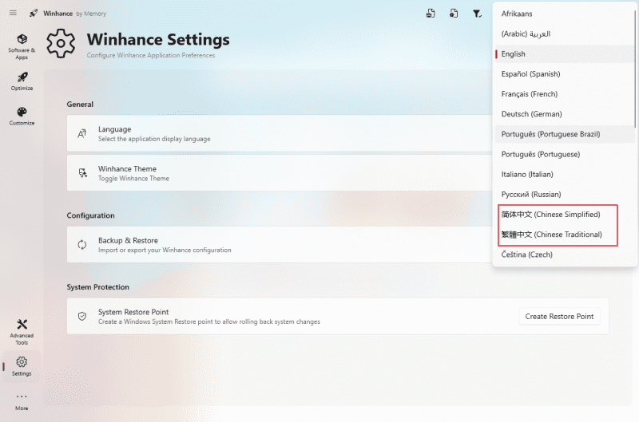Screen dimensions: 639x422
Task: Click the Backup & Restore sync icon
Action: [82, 245]
